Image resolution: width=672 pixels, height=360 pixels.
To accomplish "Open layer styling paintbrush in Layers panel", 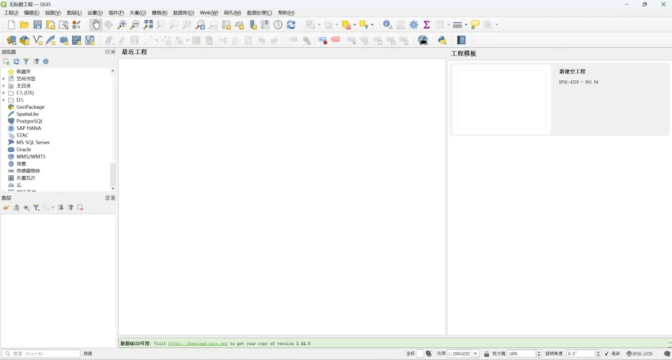I will tap(6, 208).
